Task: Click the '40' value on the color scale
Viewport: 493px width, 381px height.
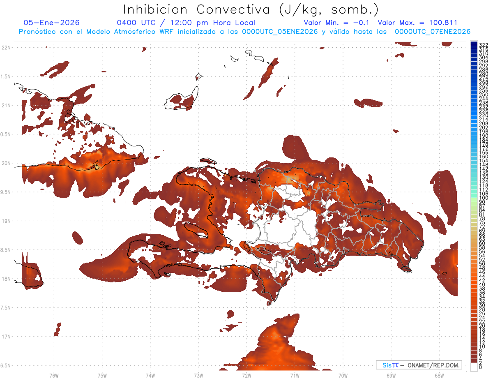Action: tap(482, 284)
